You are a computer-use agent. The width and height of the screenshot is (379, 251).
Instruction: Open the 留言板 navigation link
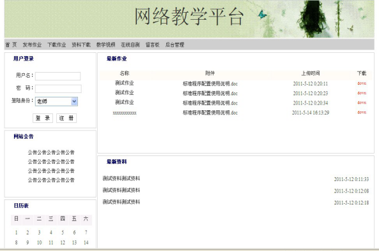coord(152,45)
